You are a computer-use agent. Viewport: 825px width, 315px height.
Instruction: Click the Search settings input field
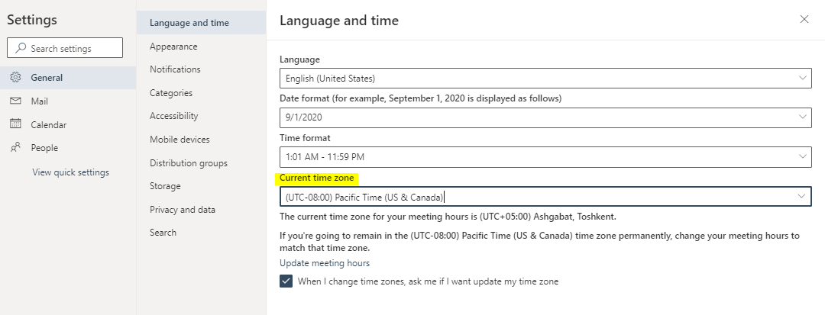(65, 48)
